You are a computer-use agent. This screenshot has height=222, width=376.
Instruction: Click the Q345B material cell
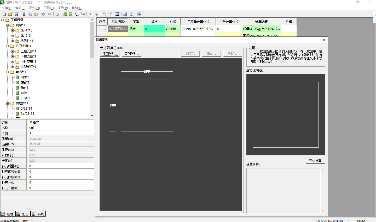172,29
